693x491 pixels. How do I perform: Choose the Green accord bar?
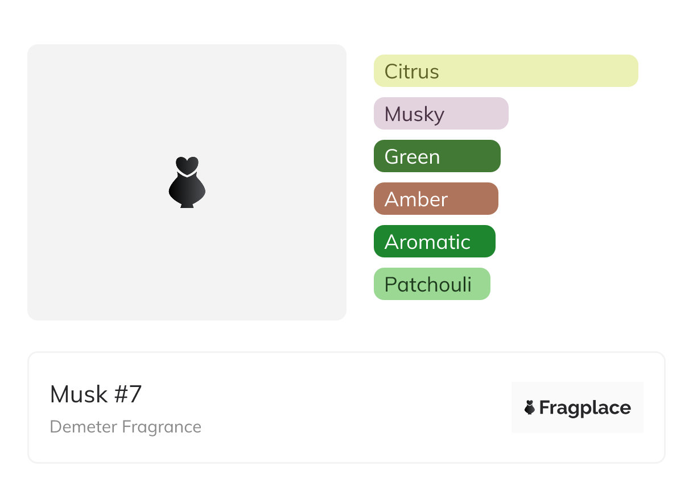pos(436,156)
